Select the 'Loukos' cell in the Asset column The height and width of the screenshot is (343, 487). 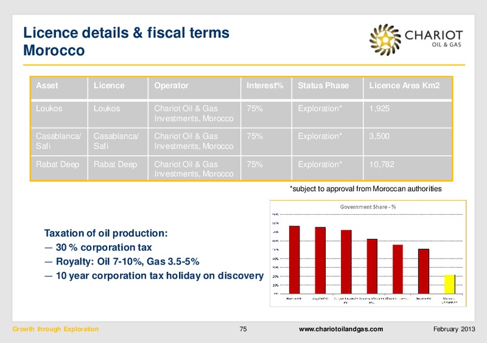(x=59, y=114)
